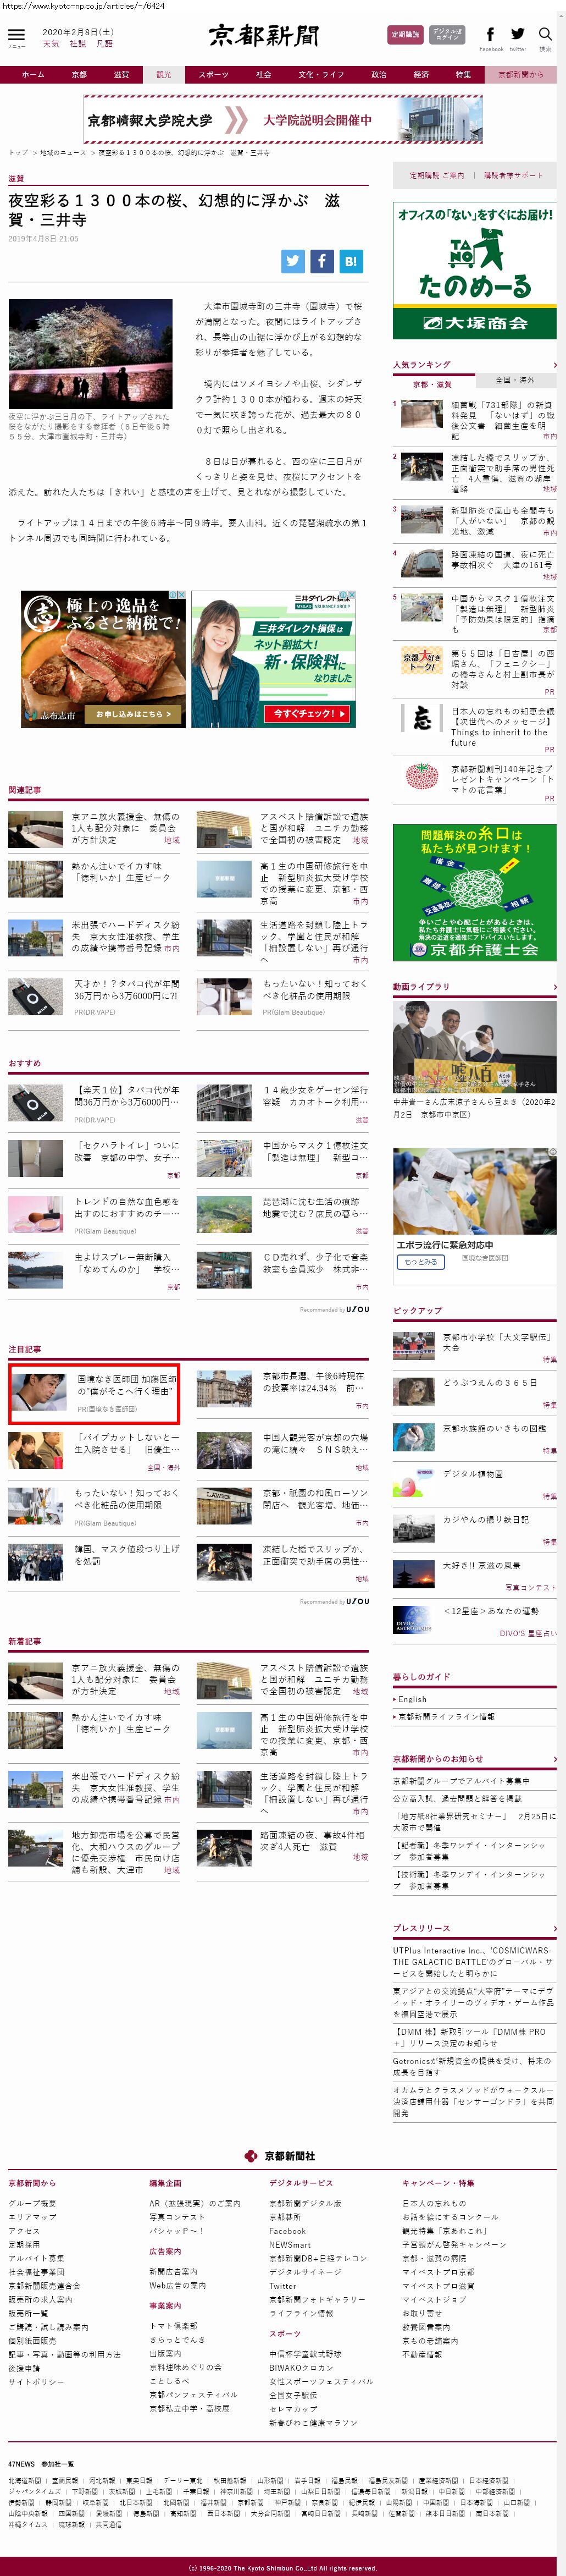Open 京都情報大学院大学 banner ad

point(283,120)
